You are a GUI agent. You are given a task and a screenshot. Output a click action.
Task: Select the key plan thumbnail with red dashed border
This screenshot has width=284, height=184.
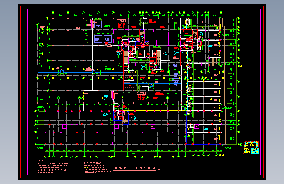coord(251,147)
